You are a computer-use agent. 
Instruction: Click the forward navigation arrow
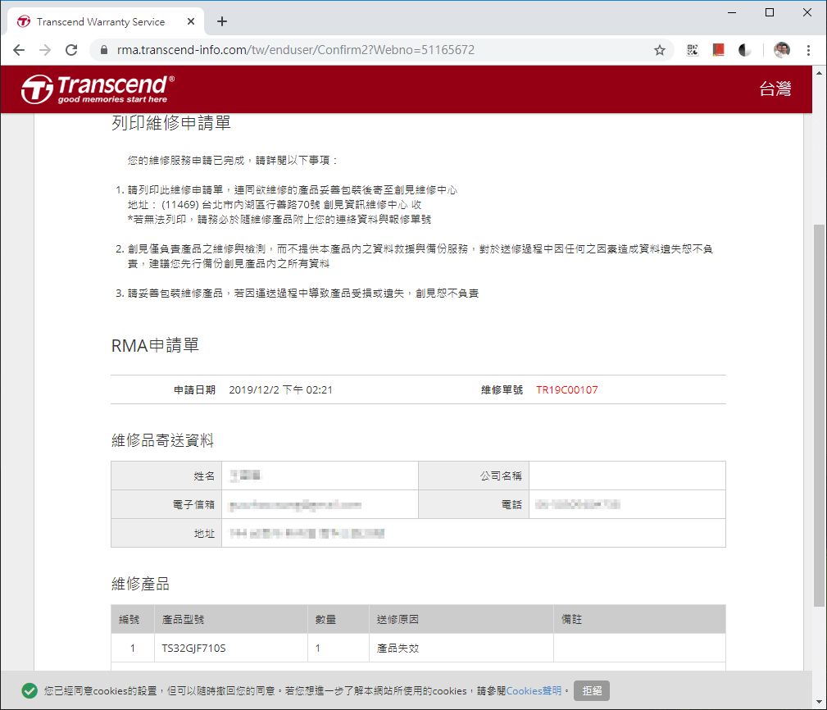(x=45, y=50)
